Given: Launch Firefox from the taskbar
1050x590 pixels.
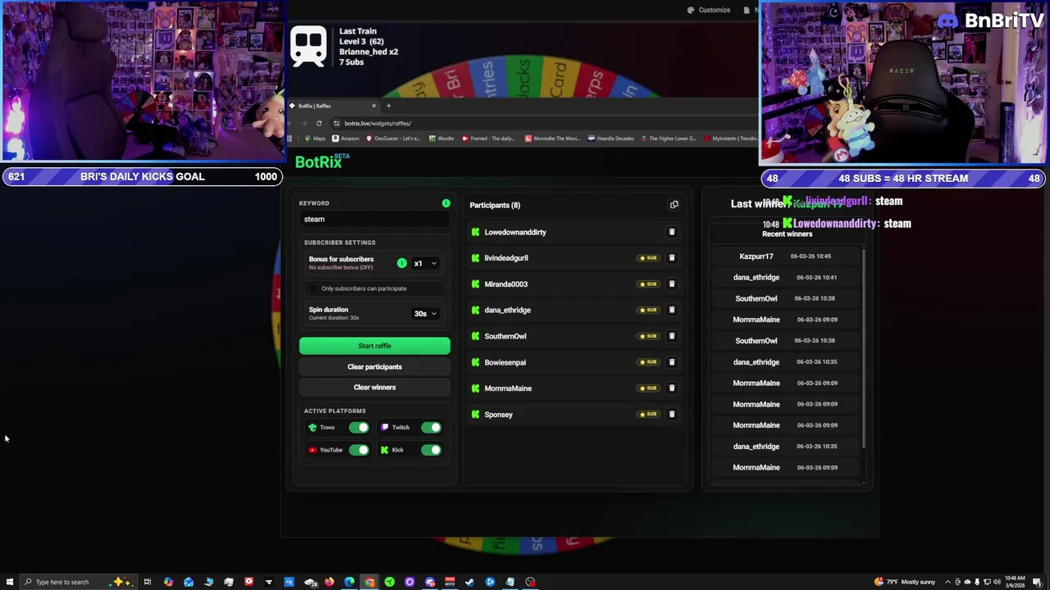Looking at the screenshot, I should [x=329, y=582].
